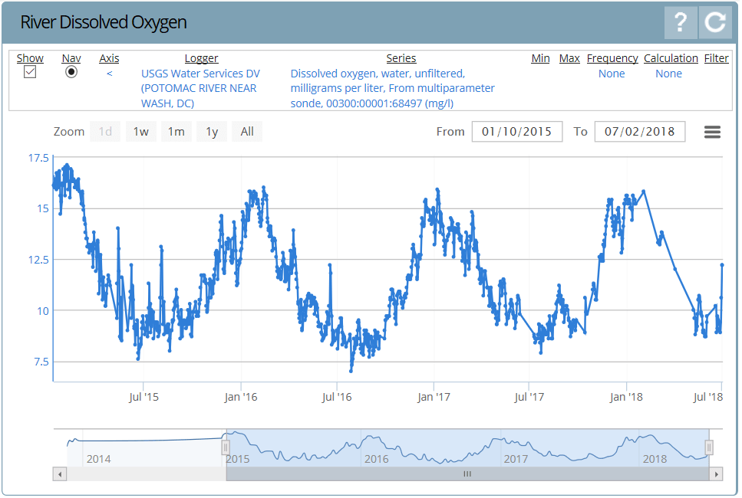This screenshot has height=498, width=742.
Task: Uncheck the Show series checkbox
Action: [30, 72]
